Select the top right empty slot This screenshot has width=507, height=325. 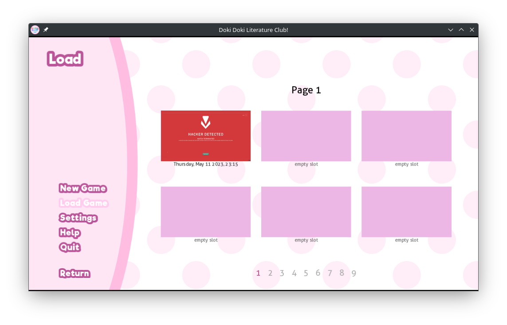[406, 136]
